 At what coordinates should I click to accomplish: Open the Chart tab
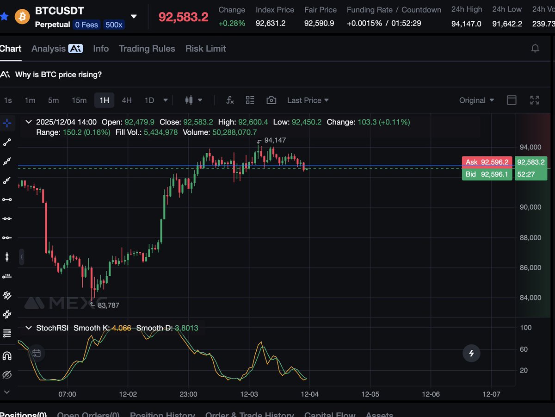11,49
